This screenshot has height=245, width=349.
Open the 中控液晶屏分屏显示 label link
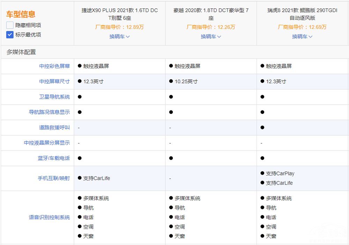click(47, 143)
